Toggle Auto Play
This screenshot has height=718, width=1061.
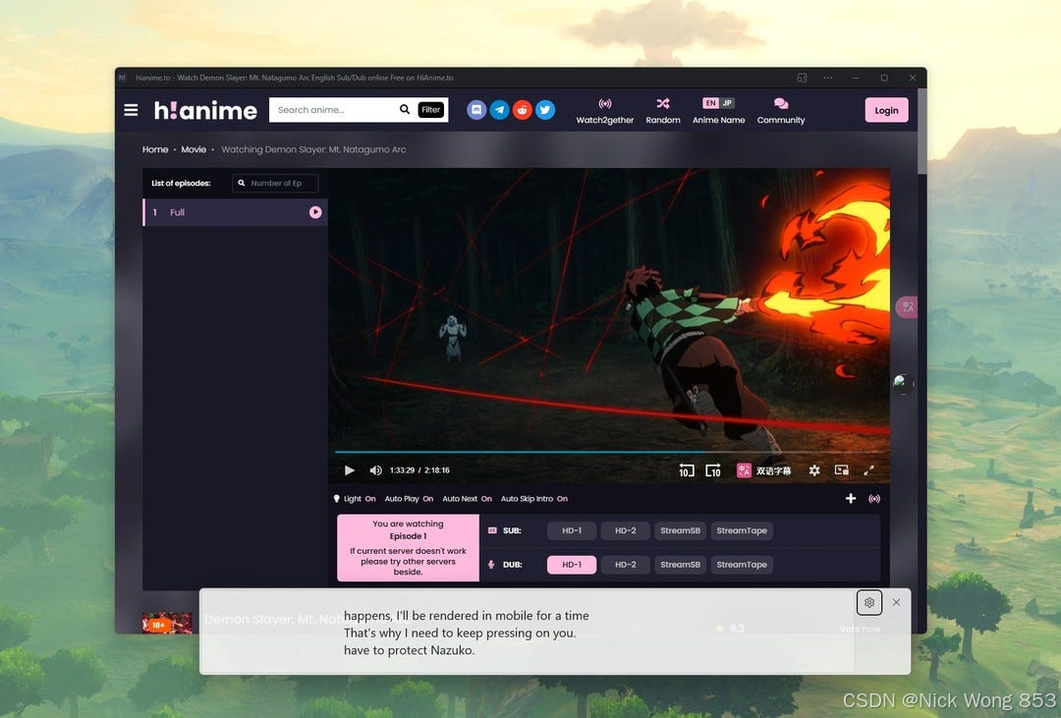[409, 499]
